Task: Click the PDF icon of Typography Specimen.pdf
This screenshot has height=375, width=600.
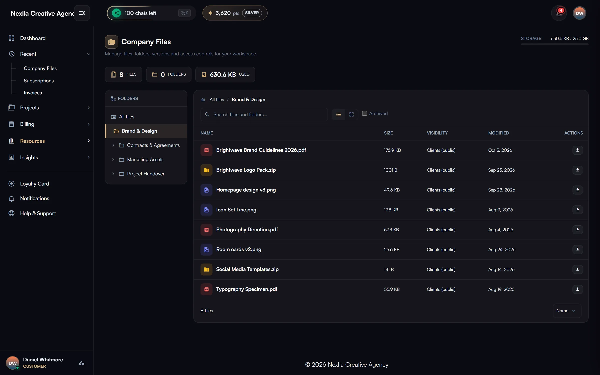Action: [x=206, y=289]
